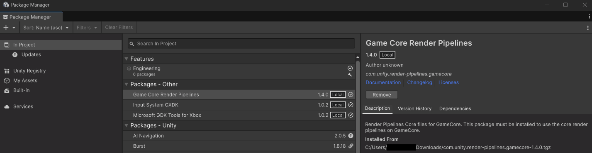Click the Clear Filters button

[x=119, y=28]
